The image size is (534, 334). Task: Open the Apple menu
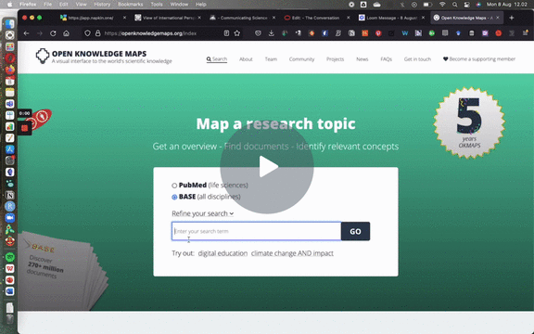[9, 5]
